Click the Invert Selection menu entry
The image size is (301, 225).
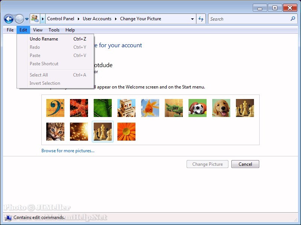tap(55, 83)
